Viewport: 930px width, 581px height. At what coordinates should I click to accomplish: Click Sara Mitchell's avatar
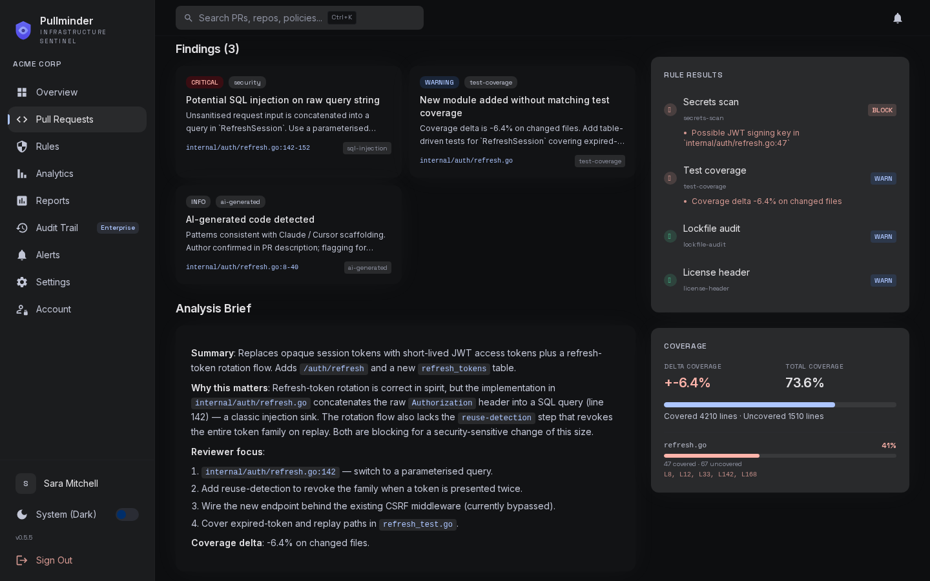tap(26, 484)
